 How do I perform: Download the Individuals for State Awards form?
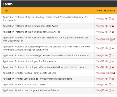113,32
